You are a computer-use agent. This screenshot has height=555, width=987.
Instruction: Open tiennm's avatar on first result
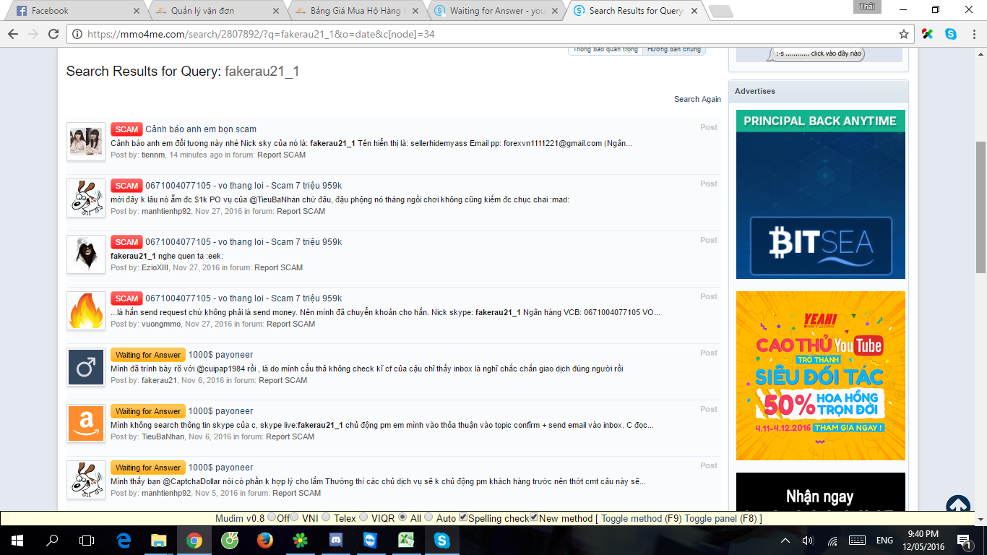86,142
